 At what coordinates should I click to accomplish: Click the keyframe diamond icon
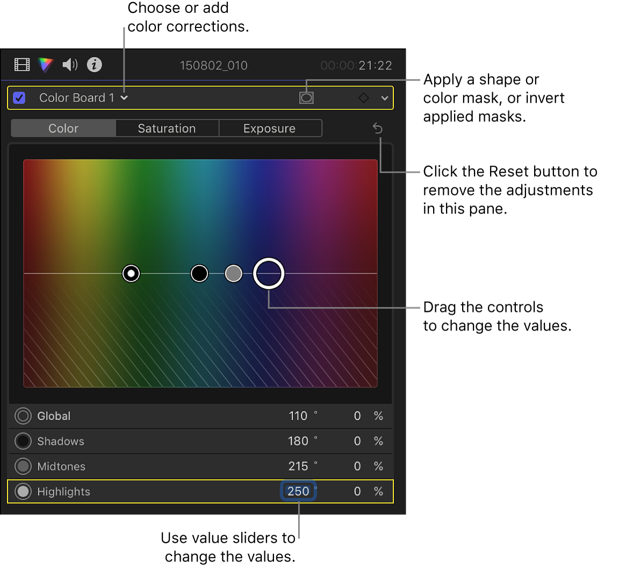pyautogui.click(x=363, y=98)
